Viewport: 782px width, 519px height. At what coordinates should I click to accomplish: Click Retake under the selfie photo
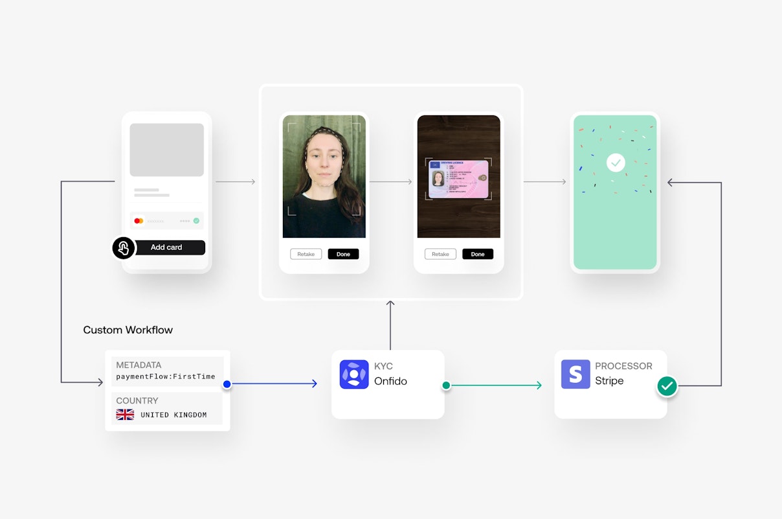click(306, 254)
